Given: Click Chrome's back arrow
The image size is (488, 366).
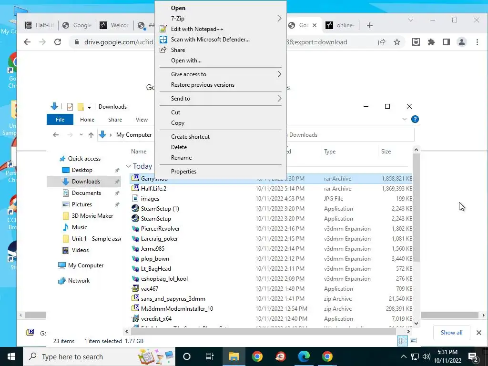Looking at the screenshot, I should 27,42.
